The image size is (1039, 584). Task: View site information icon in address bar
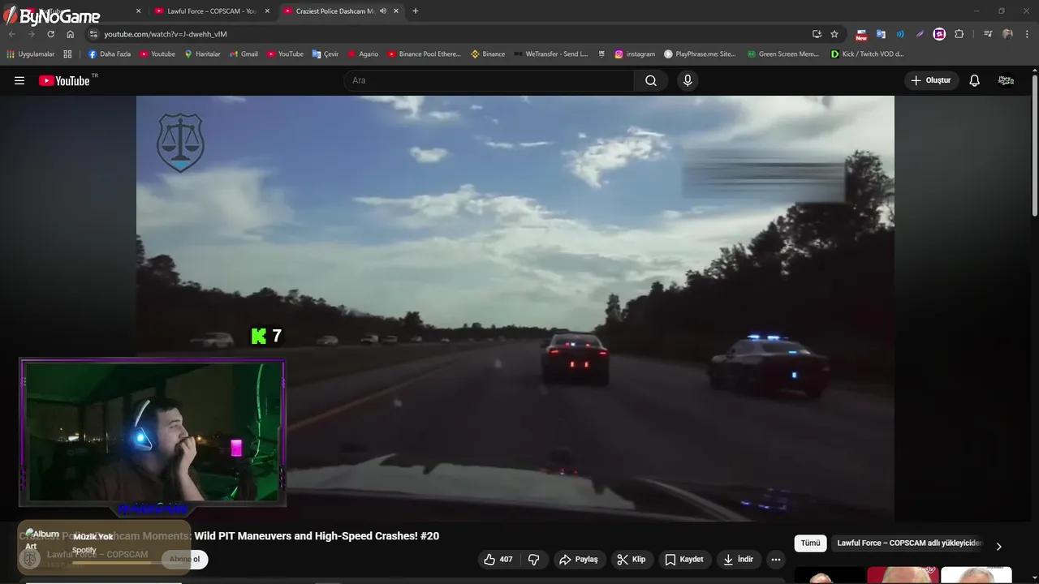pyautogui.click(x=93, y=34)
